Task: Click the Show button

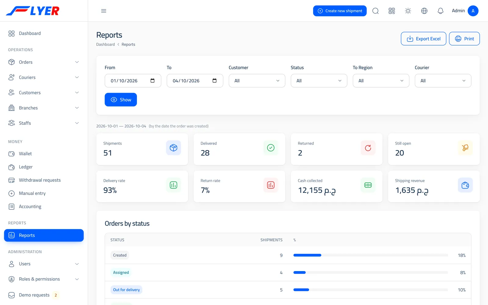Action: [121, 100]
